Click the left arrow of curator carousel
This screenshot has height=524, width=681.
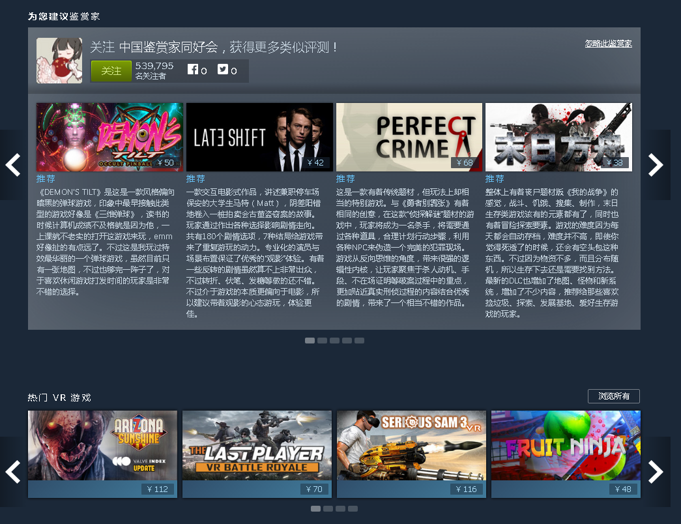(13, 165)
